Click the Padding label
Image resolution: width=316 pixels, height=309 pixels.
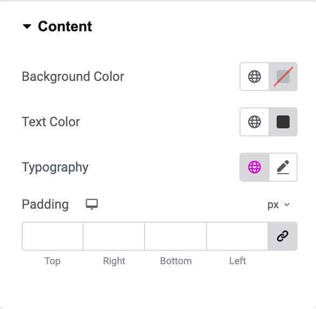click(x=45, y=204)
